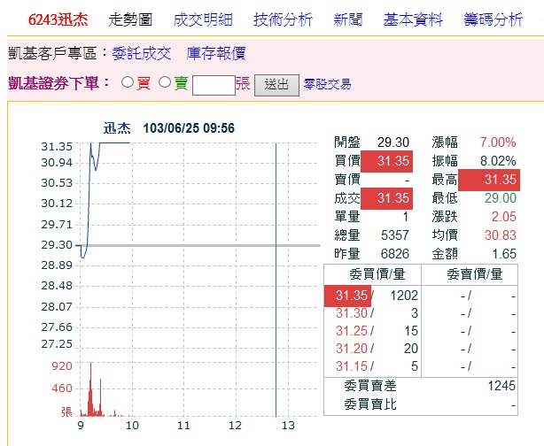Click the volume axis label 920
544x446 pixels.
(x=62, y=366)
